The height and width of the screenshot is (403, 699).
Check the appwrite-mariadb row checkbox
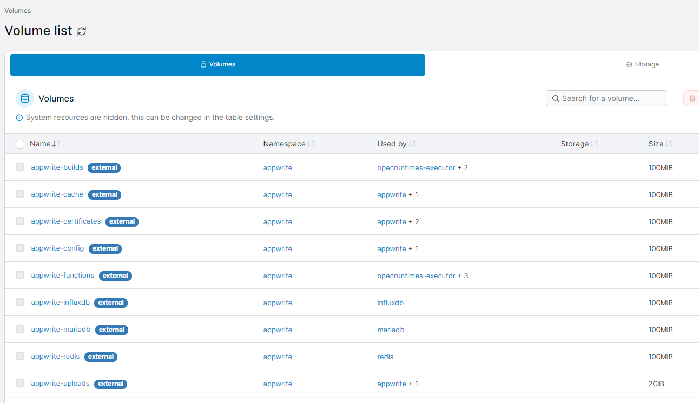[x=20, y=329]
